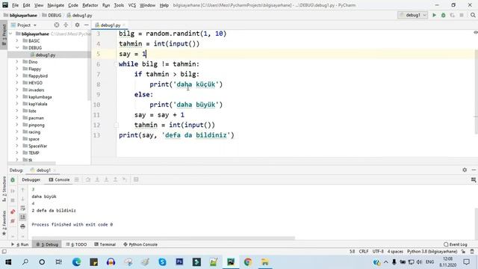
Task: Click Step Into My Code icon
Action: [x=106, y=179]
